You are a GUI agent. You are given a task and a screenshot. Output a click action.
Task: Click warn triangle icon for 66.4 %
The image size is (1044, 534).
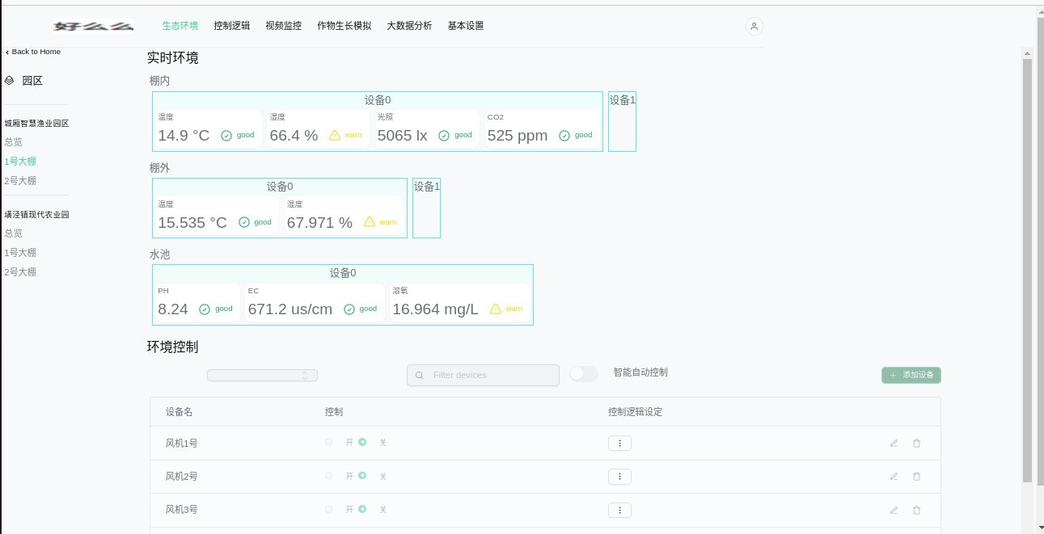coord(335,135)
